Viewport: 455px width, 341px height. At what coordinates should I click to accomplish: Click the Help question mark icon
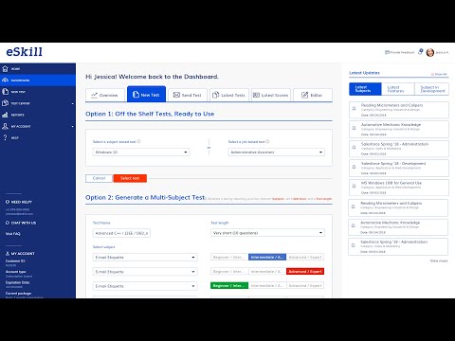point(5,137)
